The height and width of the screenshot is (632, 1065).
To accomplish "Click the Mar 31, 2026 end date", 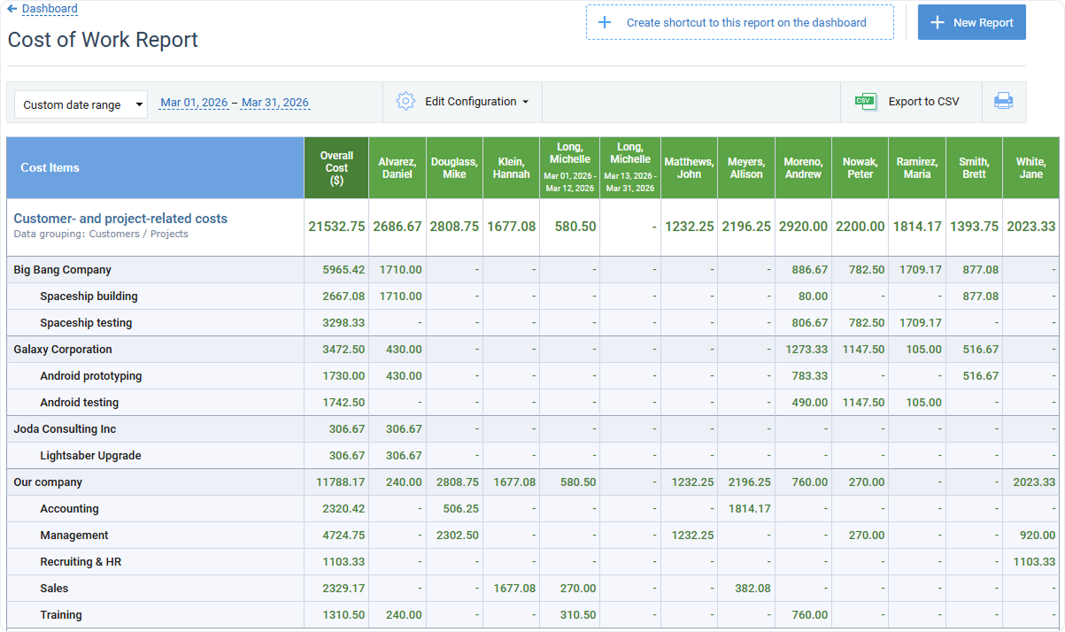I will point(274,102).
